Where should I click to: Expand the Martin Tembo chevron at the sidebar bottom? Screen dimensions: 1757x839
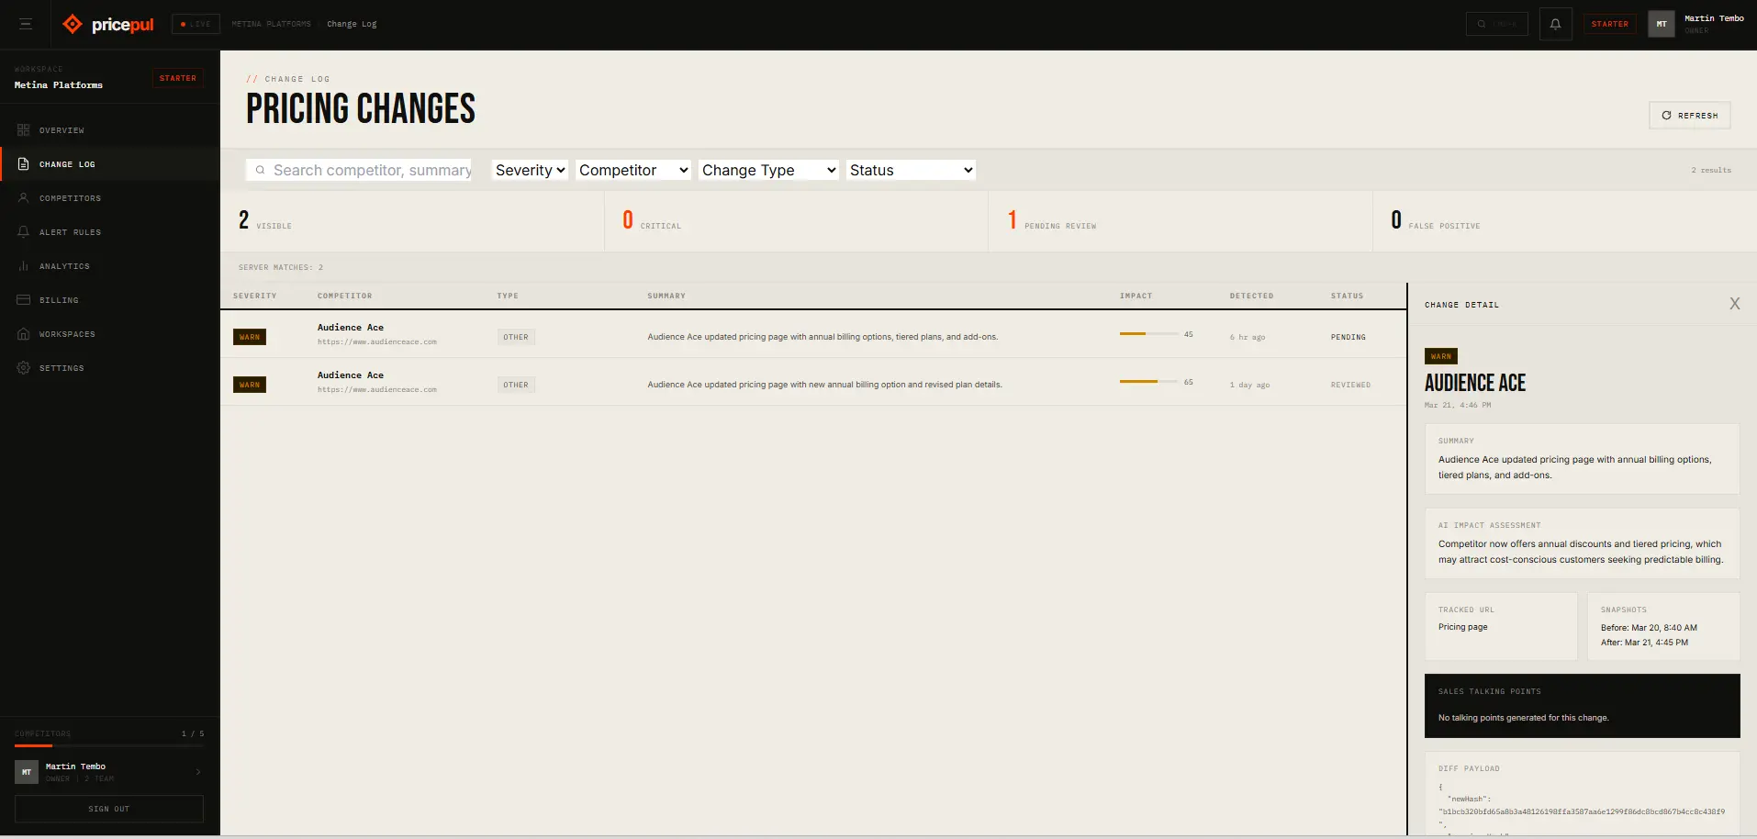pyautogui.click(x=198, y=772)
